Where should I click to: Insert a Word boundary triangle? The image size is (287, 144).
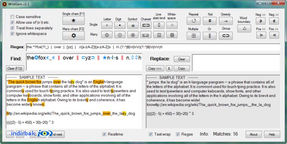(x=244, y=29)
